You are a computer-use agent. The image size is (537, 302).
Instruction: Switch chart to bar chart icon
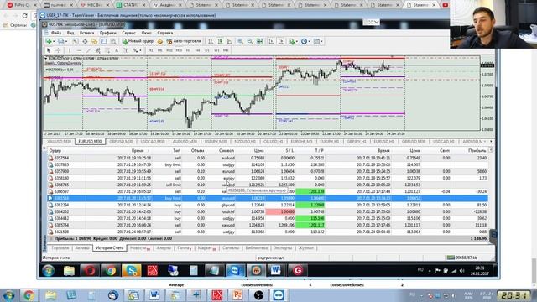coord(211,41)
